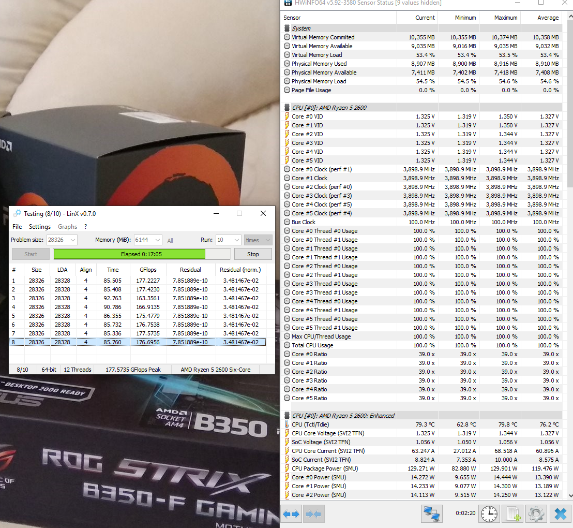Image resolution: width=573 pixels, height=528 pixels.
Task: Click the clock icon next to Bus Clock
Action: pyautogui.click(x=287, y=222)
